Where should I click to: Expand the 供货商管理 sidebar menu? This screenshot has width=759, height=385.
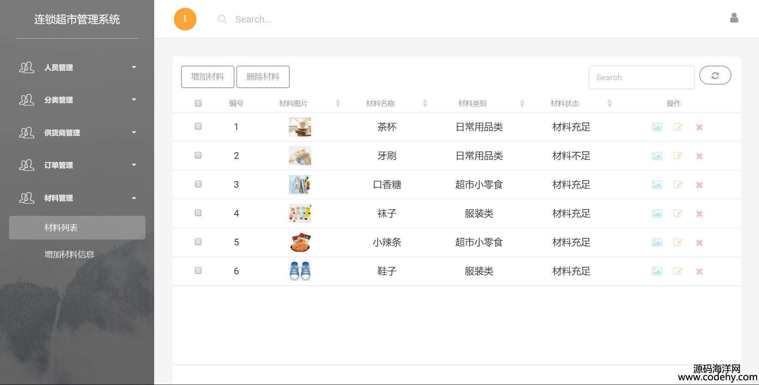[77, 133]
